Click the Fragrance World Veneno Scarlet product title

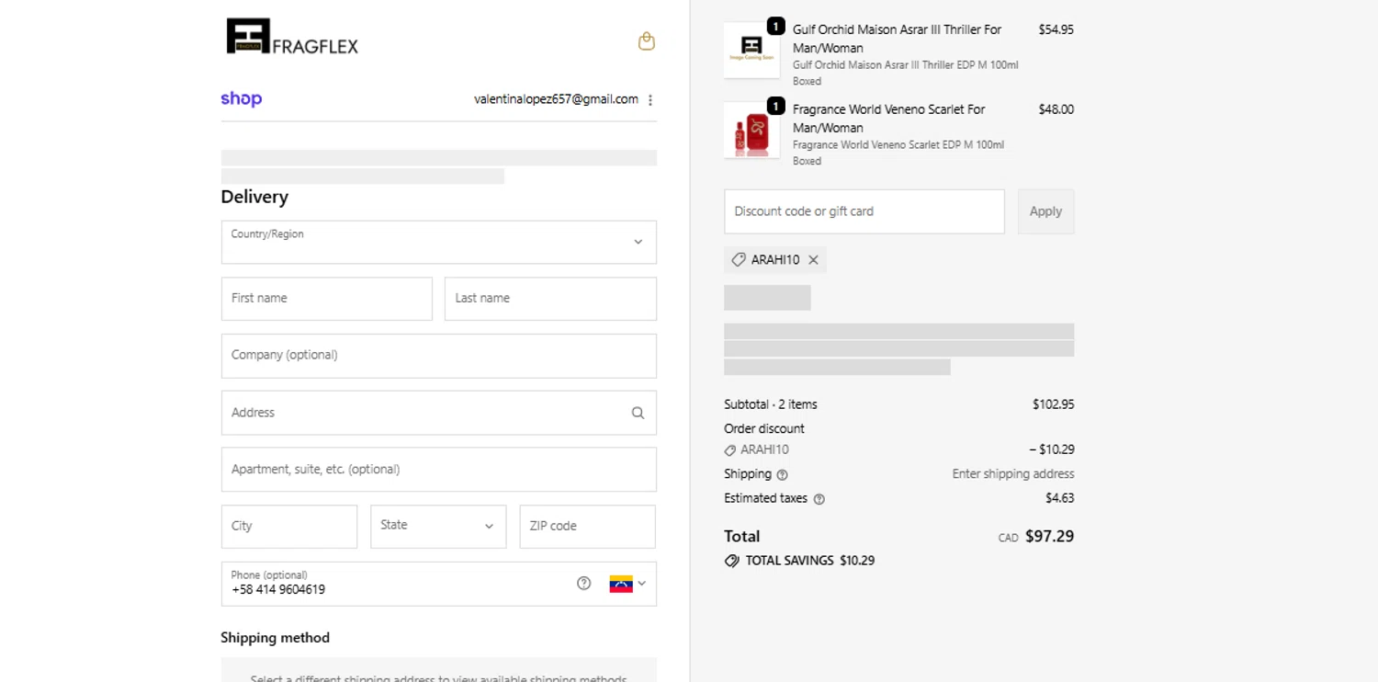click(888, 119)
